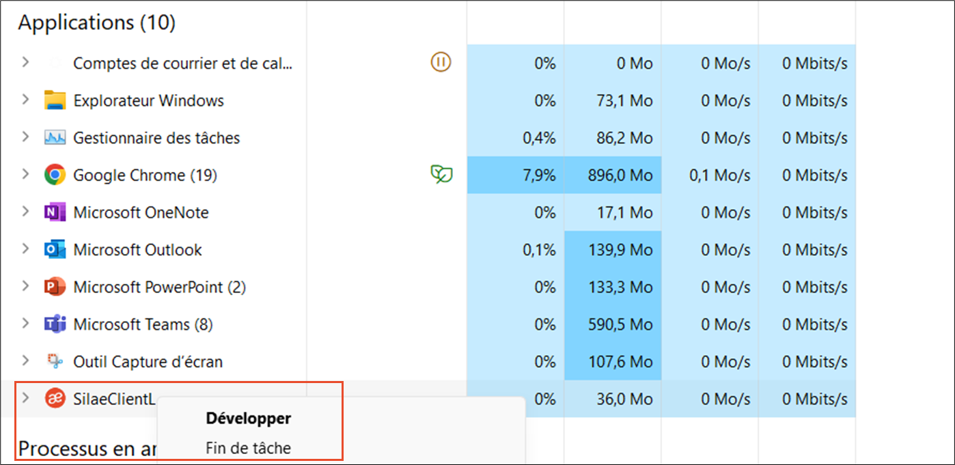Click the suspended pause icon for Comptes de courrier
This screenshot has height=465, width=955.
pos(441,63)
